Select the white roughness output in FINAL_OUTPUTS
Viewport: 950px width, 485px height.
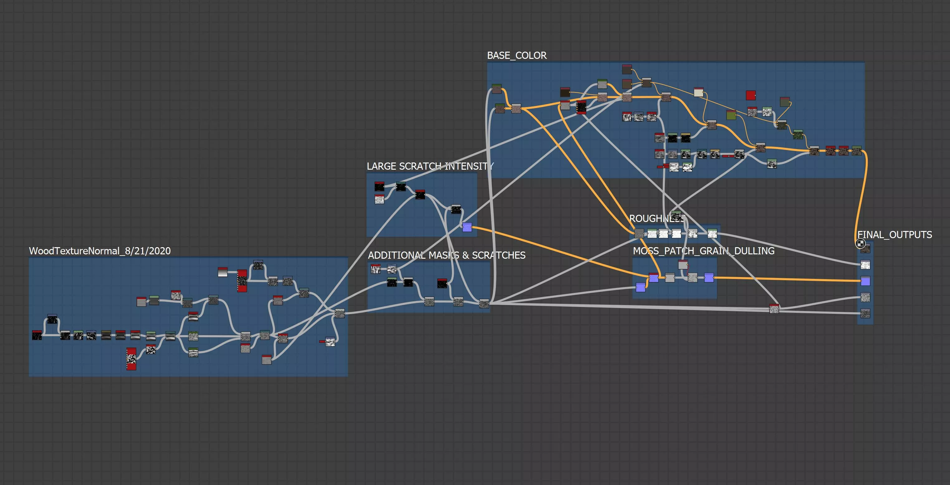click(x=865, y=264)
